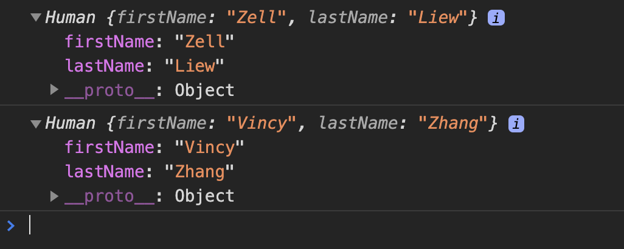Click the console input line at the prompt

304,226
